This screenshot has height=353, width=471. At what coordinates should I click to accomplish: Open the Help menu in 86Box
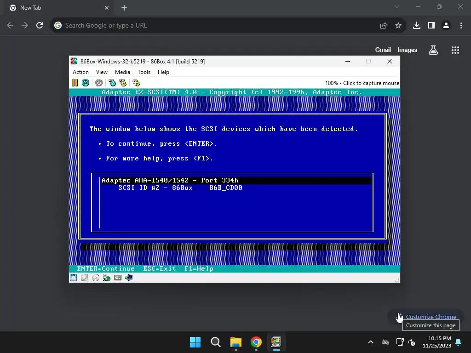coord(163,72)
